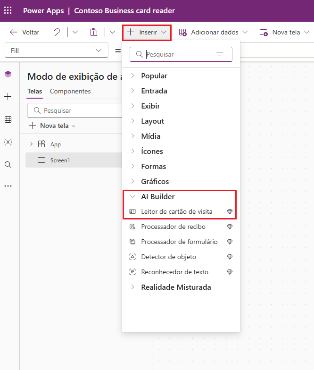Screen dimensions: 314x370
Task: Click the paste clipboard icon
Action: [93, 32]
